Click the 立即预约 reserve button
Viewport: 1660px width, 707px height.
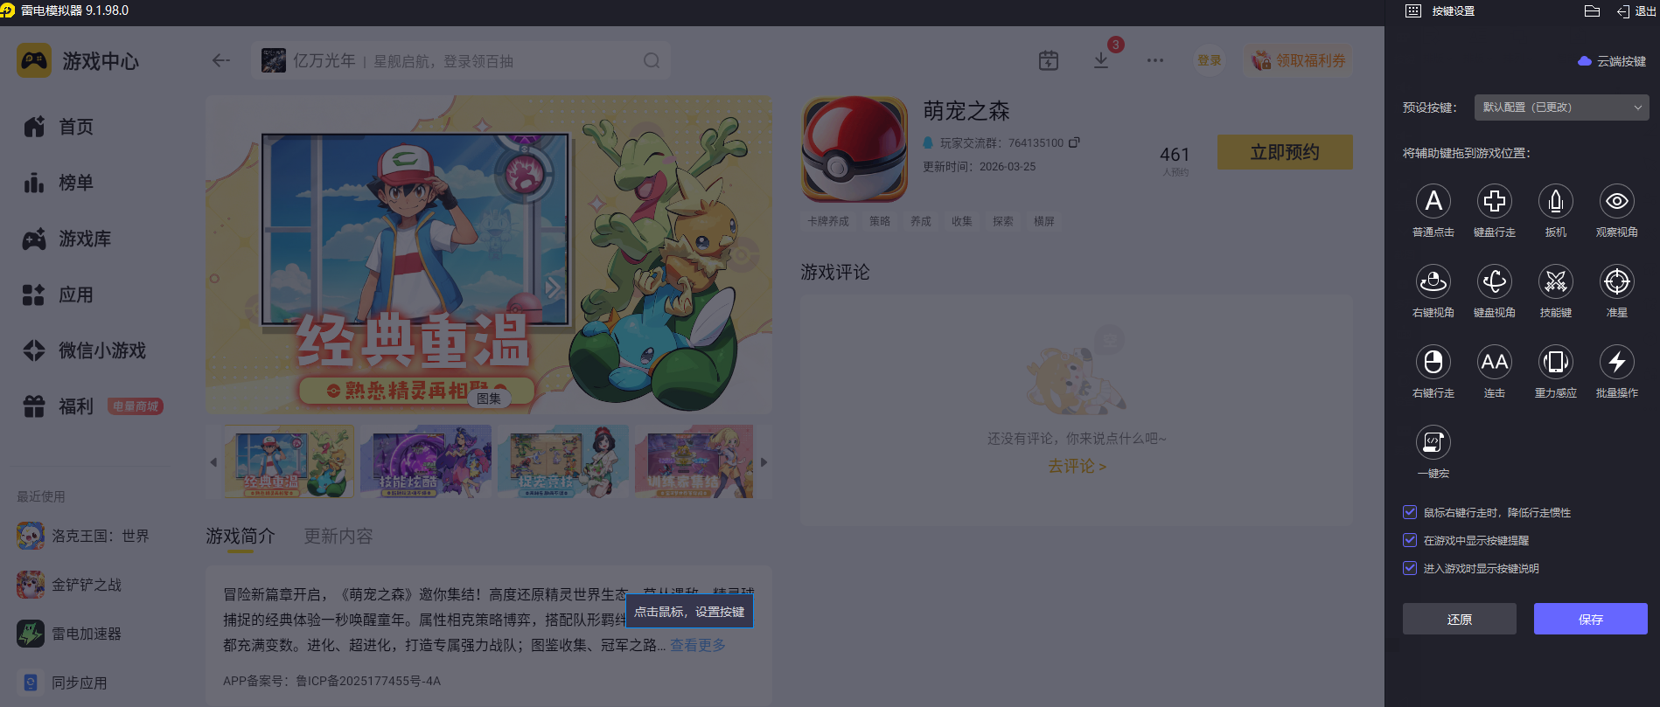[1285, 152]
